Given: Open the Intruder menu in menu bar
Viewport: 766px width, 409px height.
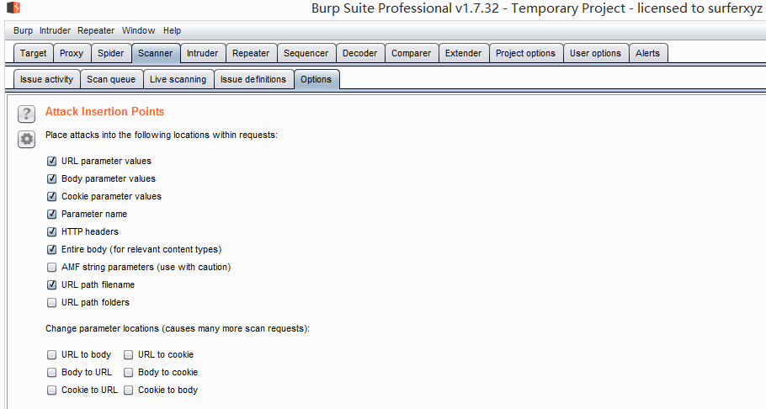Looking at the screenshot, I should tap(55, 30).
